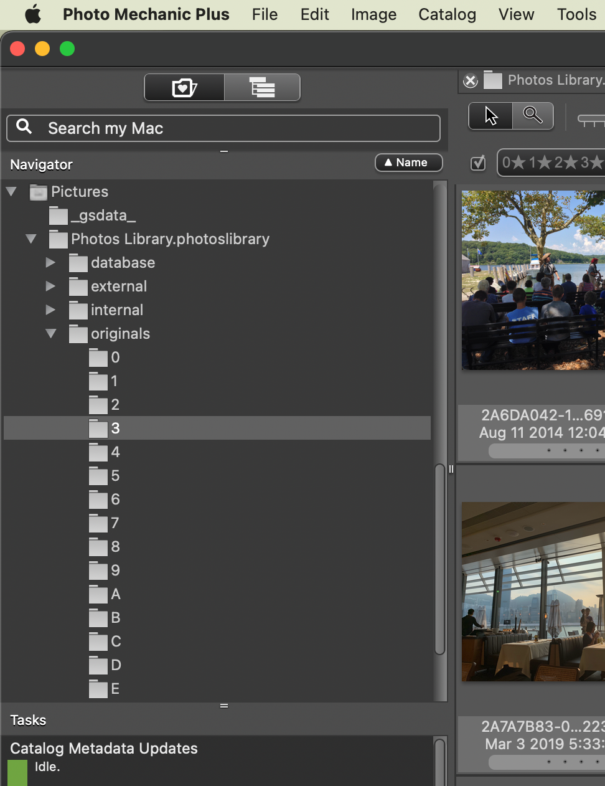This screenshot has width=605, height=786.
Task: Select the arrow pointer tool
Action: [490, 116]
